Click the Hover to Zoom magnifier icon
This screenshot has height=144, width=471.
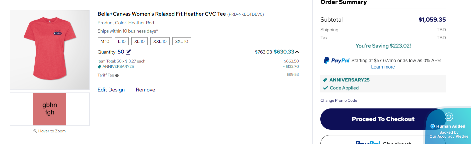pyautogui.click(x=35, y=131)
